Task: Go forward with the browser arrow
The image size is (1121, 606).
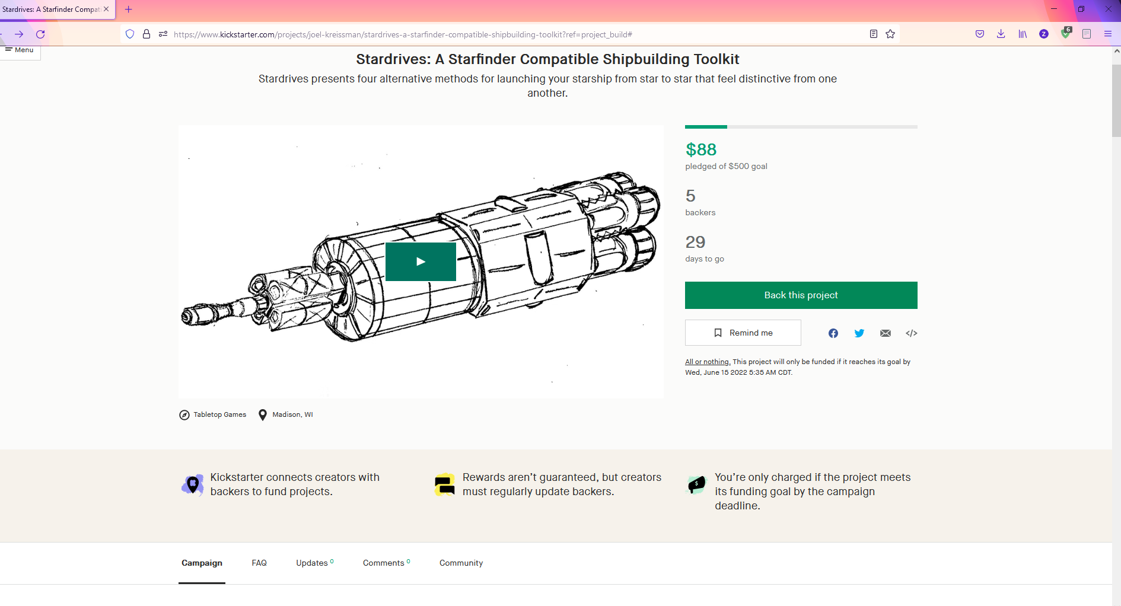Action: pos(19,34)
